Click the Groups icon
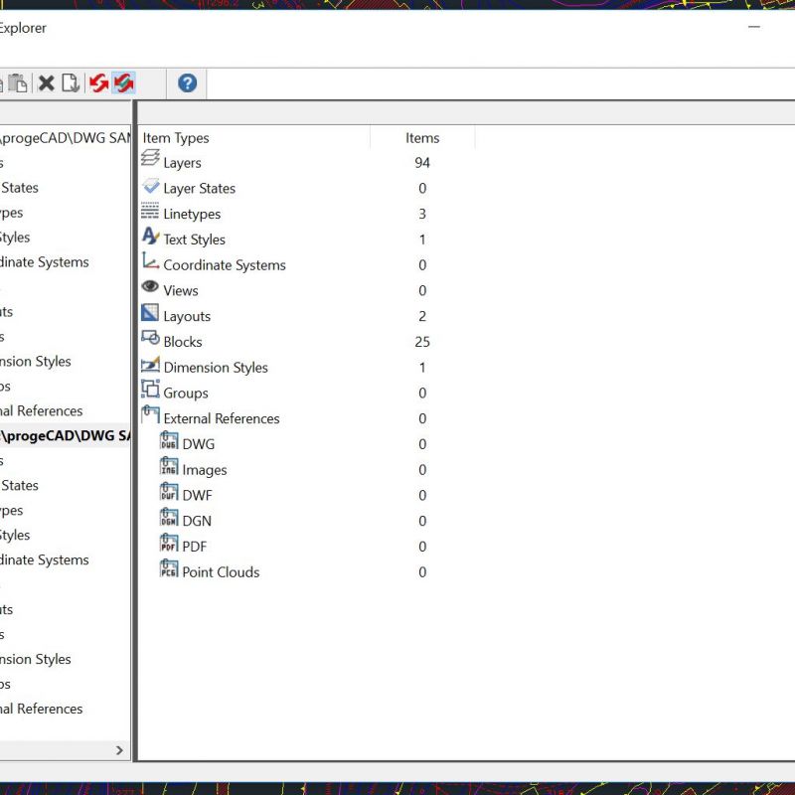Screen dimensions: 795x795 tap(151, 393)
